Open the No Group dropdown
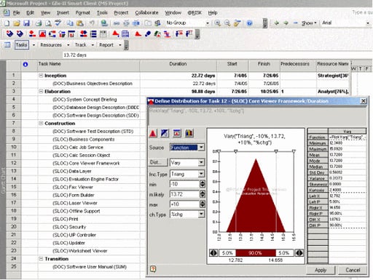 (208, 23)
